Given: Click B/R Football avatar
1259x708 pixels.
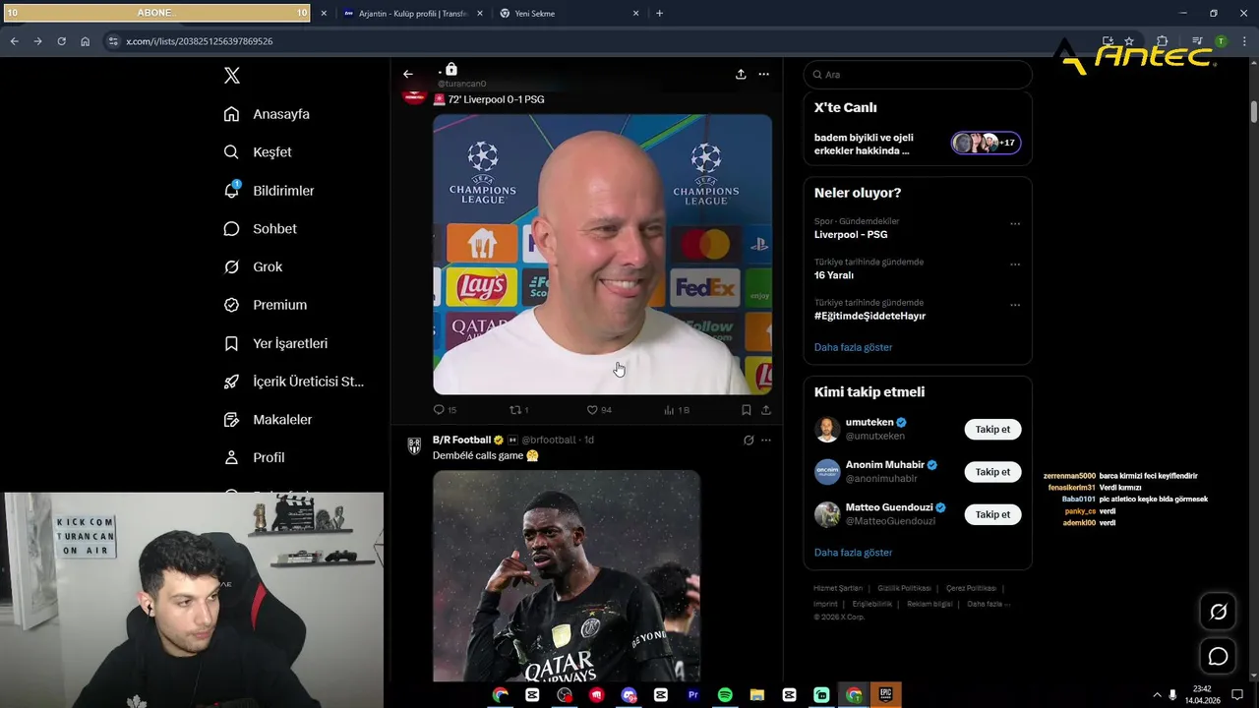Looking at the screenshot, I should click(x=415, y=445).
